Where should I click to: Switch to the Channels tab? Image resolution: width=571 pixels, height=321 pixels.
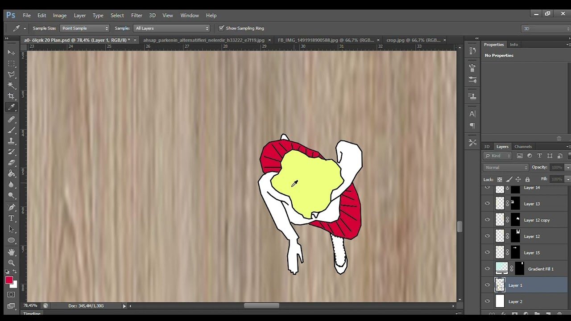pyautogui.click(x=523, y=146)
